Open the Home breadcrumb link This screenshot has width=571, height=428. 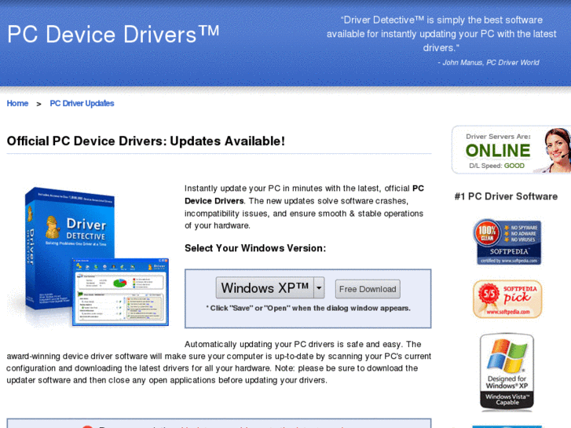pyautogui.click(x=17, y=104)
